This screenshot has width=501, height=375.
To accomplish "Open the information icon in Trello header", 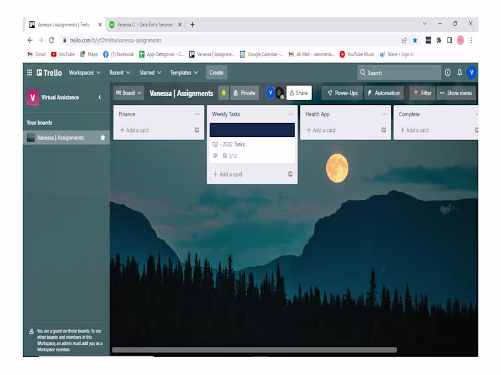I will tap(448, 72).
